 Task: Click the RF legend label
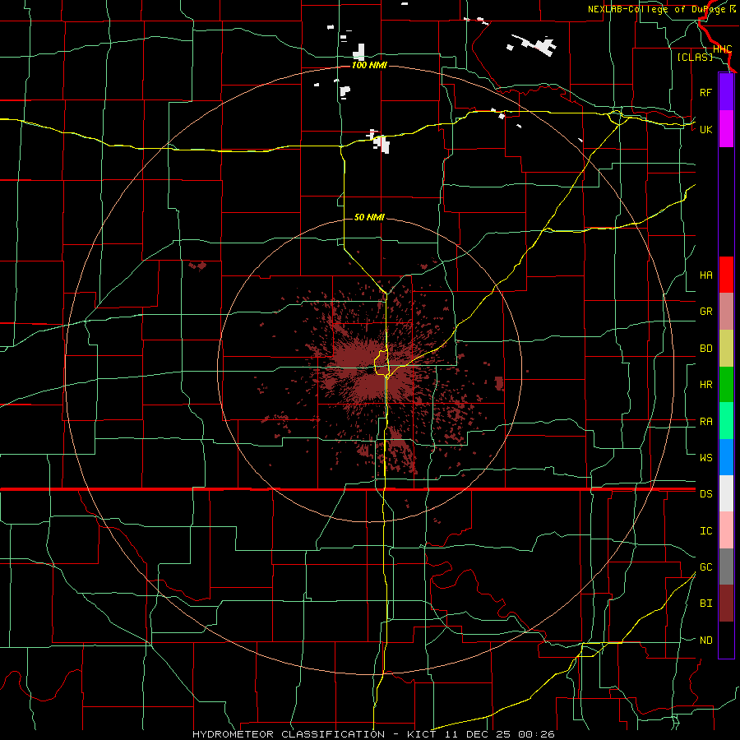pos(705,92)
